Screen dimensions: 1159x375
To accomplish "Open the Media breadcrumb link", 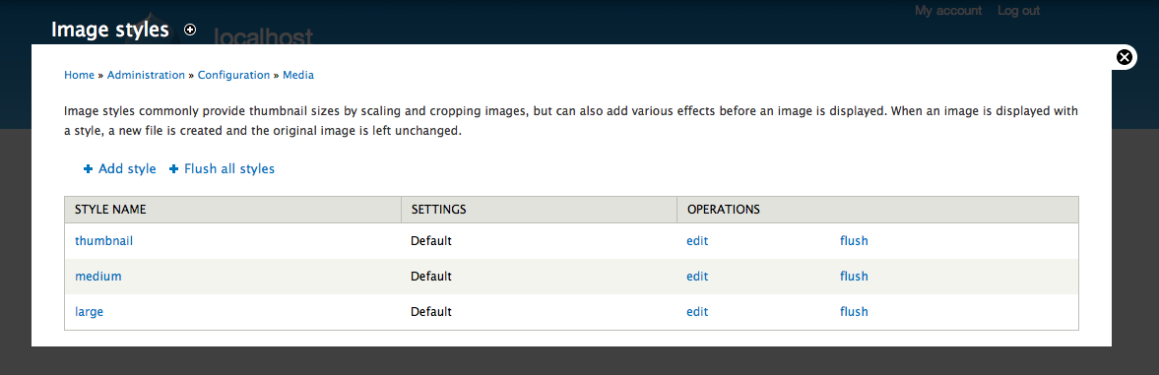I will coord(298,75).
